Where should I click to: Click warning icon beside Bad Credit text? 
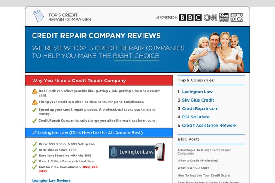click(x=35, y=91)
